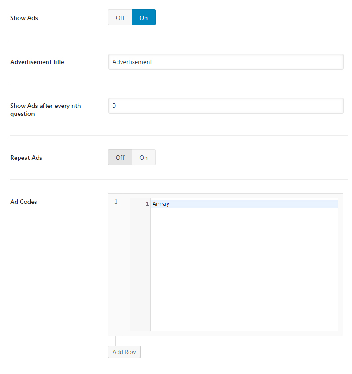Turn Show Ads off

point(120,17)
